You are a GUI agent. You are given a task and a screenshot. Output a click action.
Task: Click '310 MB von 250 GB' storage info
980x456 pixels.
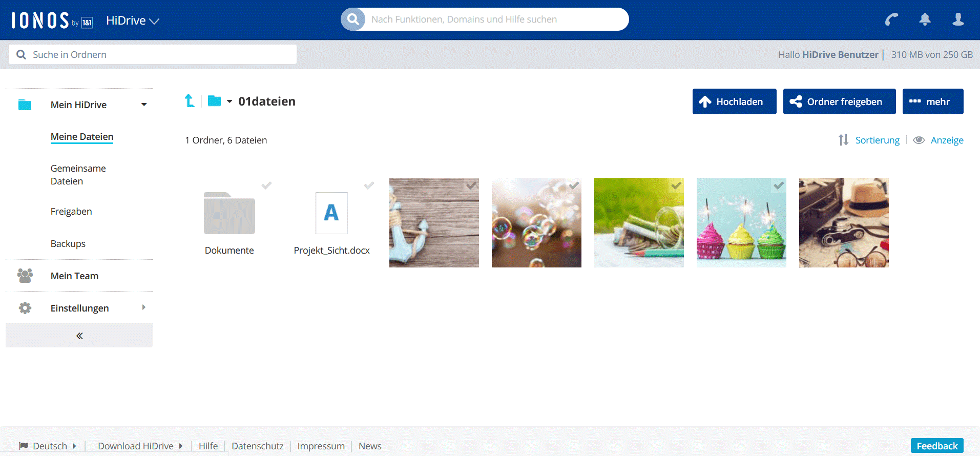932,54
